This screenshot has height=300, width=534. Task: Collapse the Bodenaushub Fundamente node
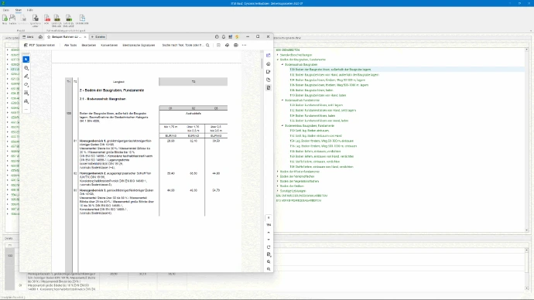click(282, 100)
